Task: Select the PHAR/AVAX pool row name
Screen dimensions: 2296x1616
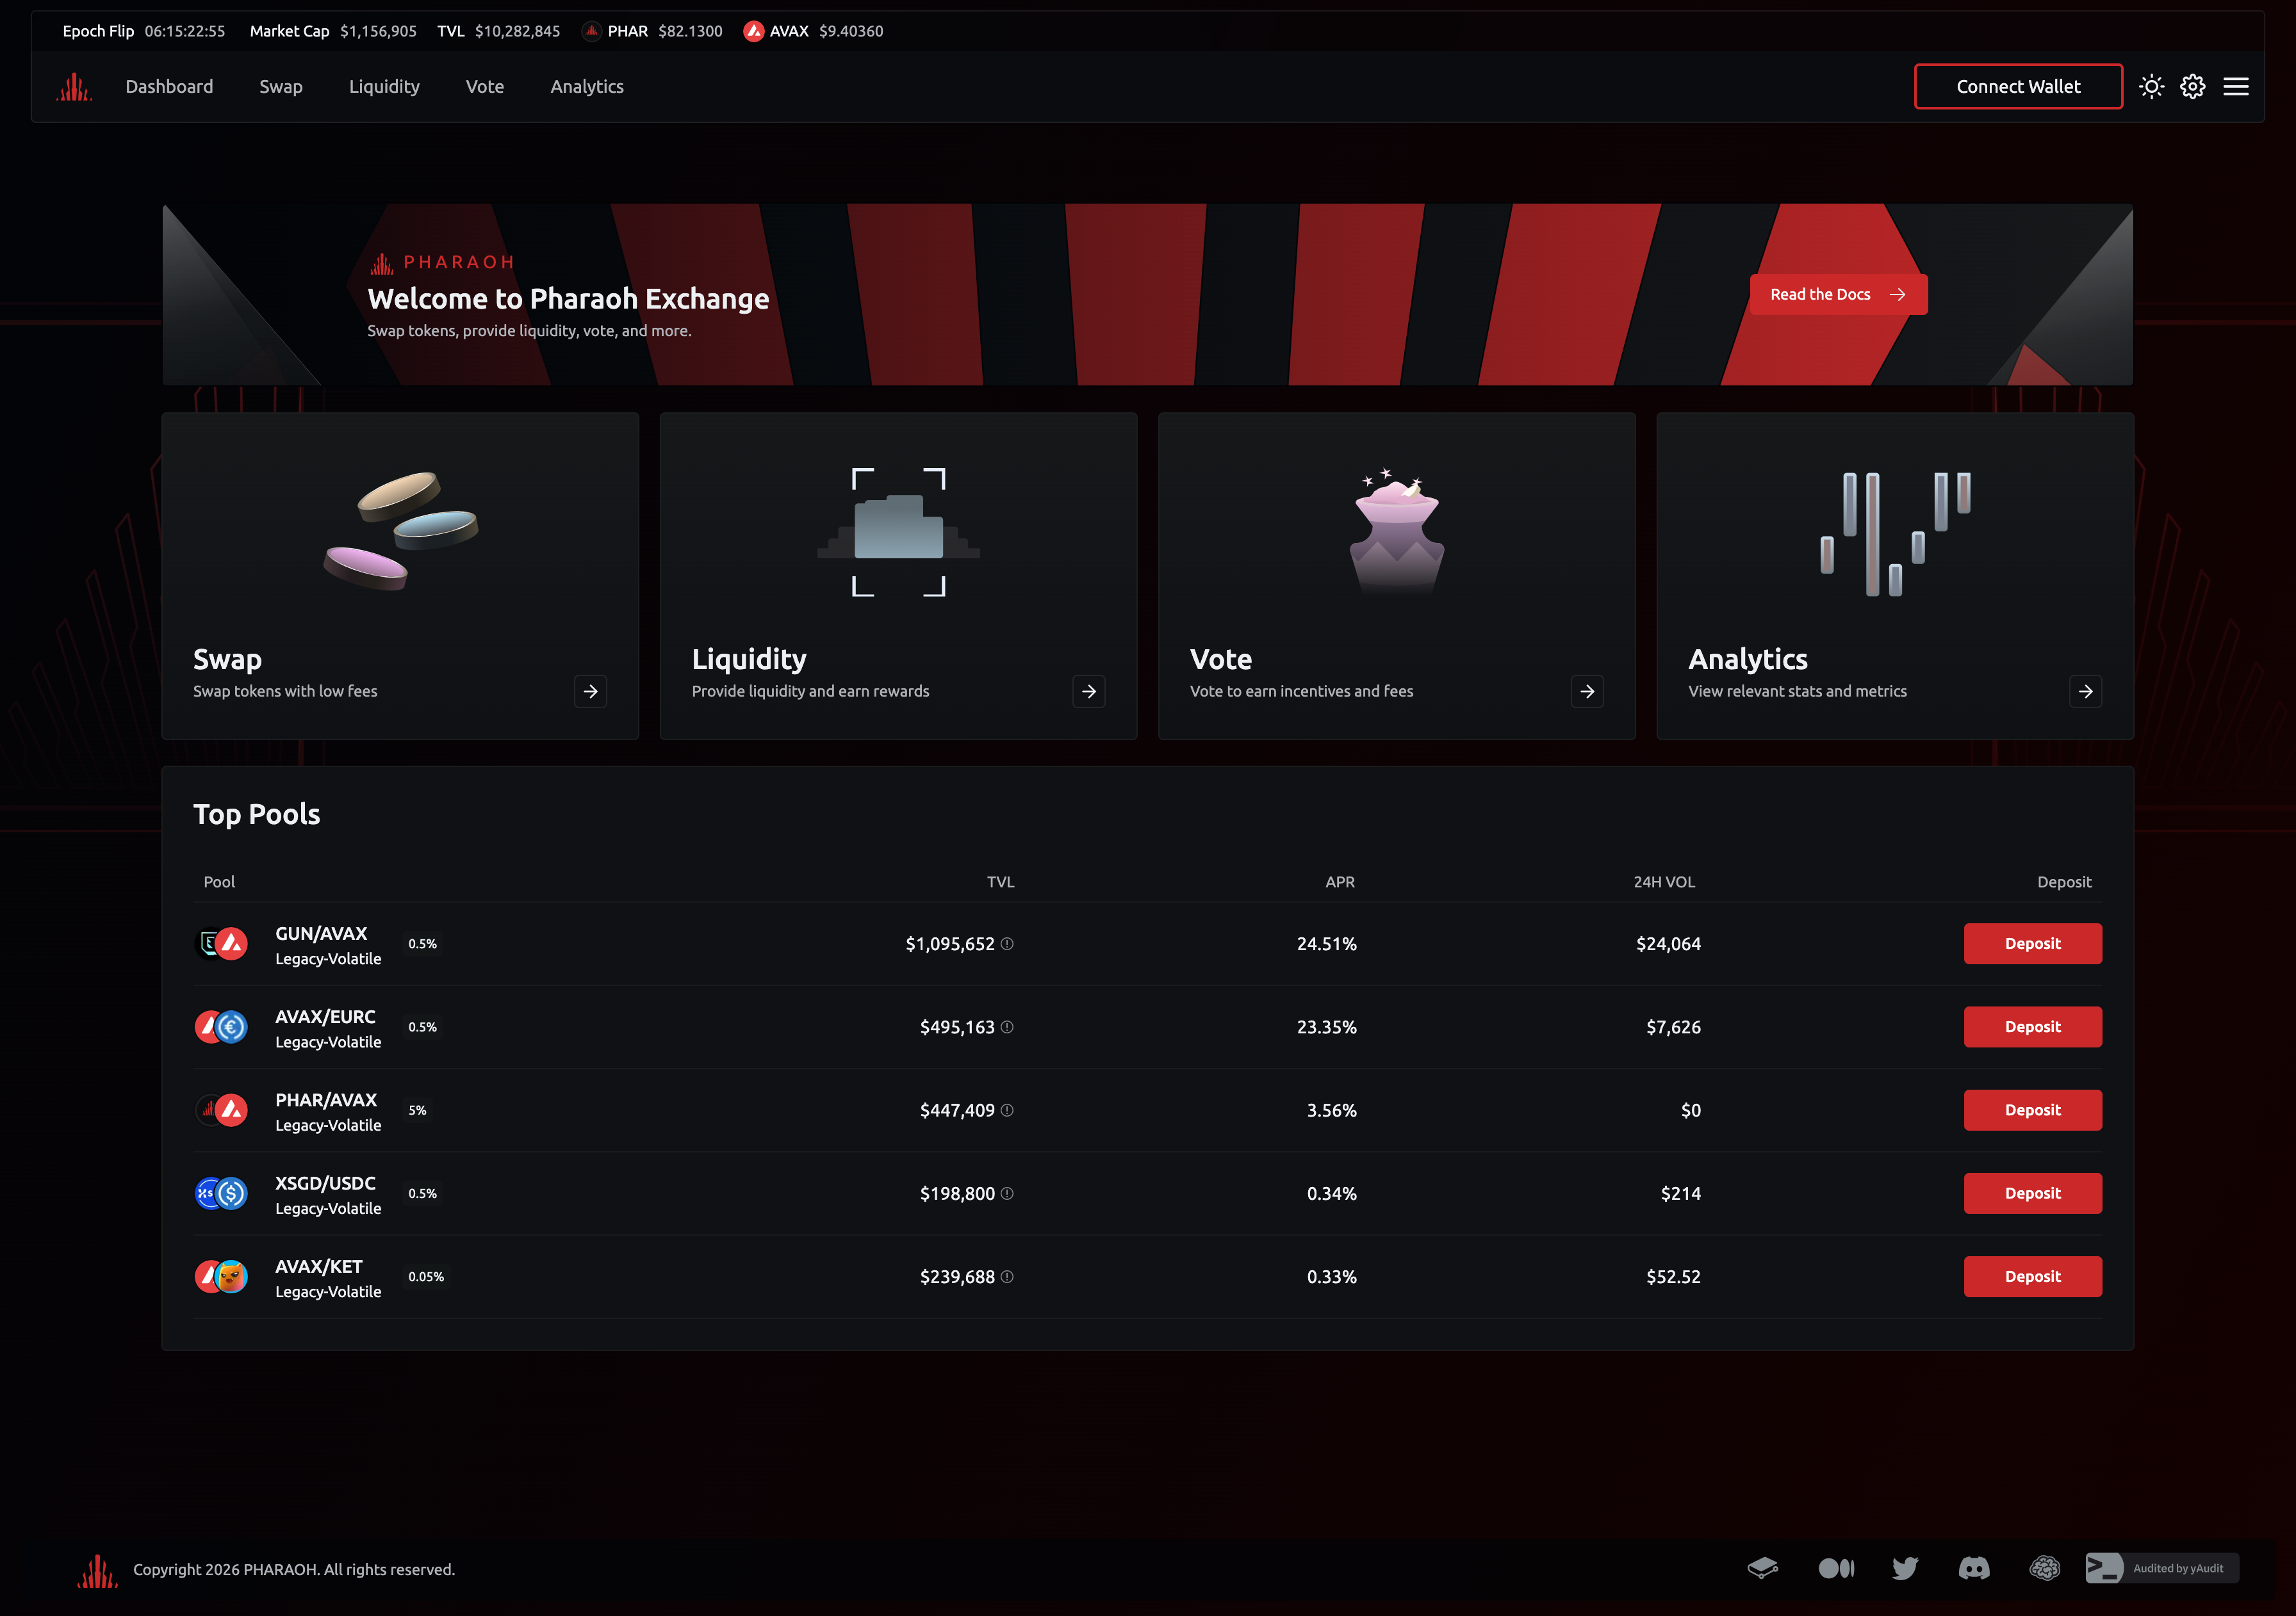Action: click(325, 1099)
